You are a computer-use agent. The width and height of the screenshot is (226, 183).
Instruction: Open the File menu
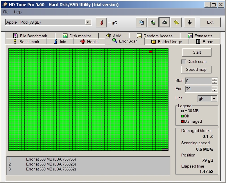6,12
